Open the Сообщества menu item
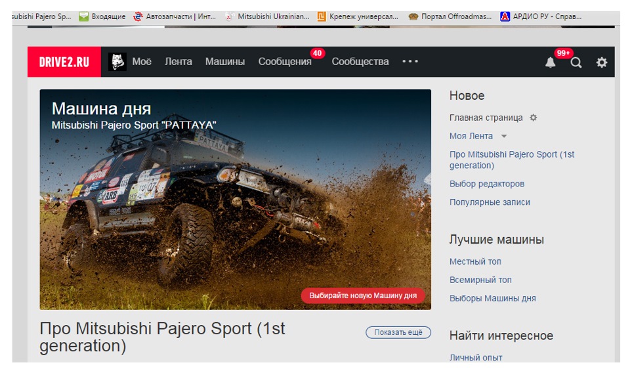The image size is (630, 371). click(360, 62)
